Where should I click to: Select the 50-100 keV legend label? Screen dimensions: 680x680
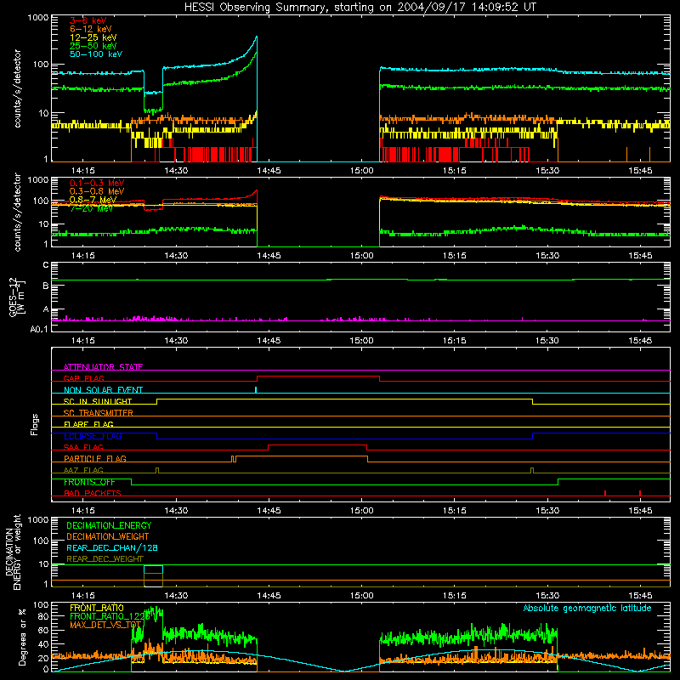point(96,54)
